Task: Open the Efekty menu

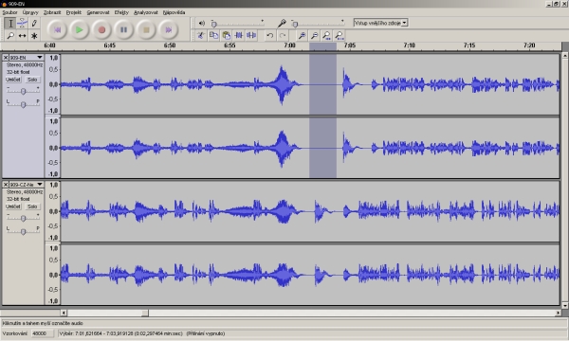Action: point(121,12)
